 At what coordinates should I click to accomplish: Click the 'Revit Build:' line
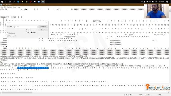[54, 82]
